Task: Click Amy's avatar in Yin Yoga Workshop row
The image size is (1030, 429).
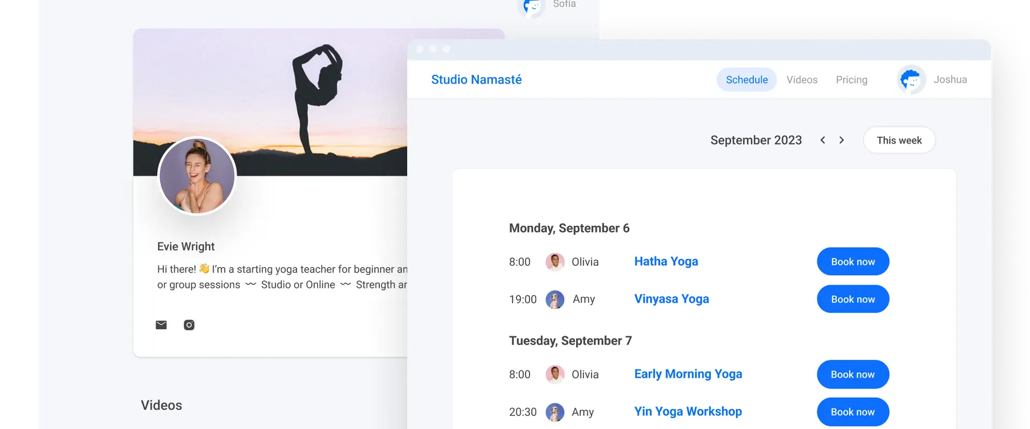Action: (x=555, y=412)
